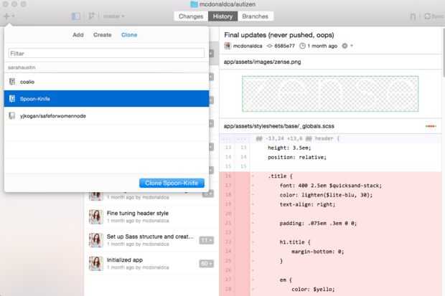Image resolution: width=445 pixels, height=296 pixels.
Task: Click the Spoon-Knife fork icon
Action: [x=12, y=99]
